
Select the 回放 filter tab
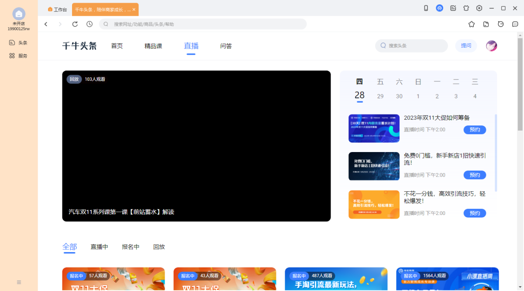point(159,247)
